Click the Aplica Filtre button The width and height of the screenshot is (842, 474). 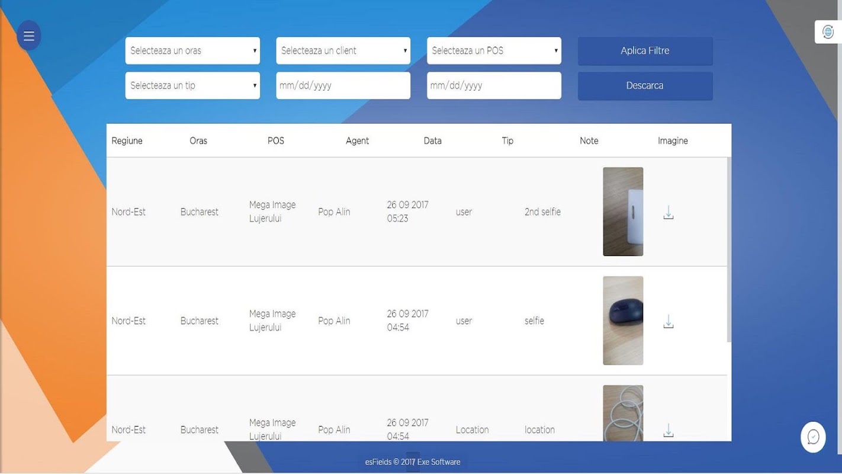(x=645, y=51)
